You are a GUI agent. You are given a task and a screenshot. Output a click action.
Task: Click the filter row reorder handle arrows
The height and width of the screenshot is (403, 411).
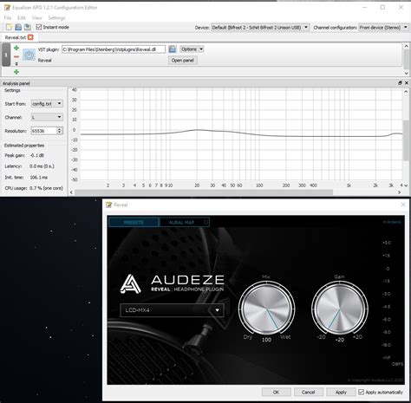coord(16,63)
